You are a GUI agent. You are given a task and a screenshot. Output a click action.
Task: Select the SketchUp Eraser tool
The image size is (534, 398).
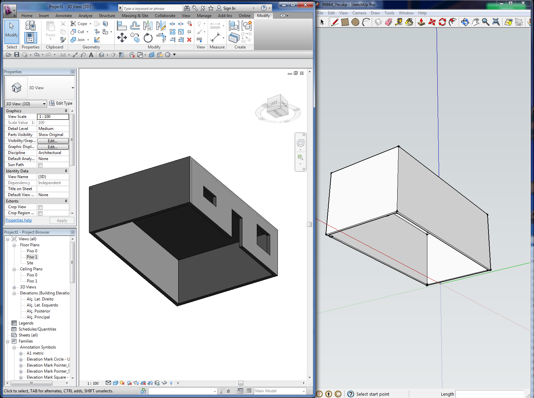tap(389, 22)
